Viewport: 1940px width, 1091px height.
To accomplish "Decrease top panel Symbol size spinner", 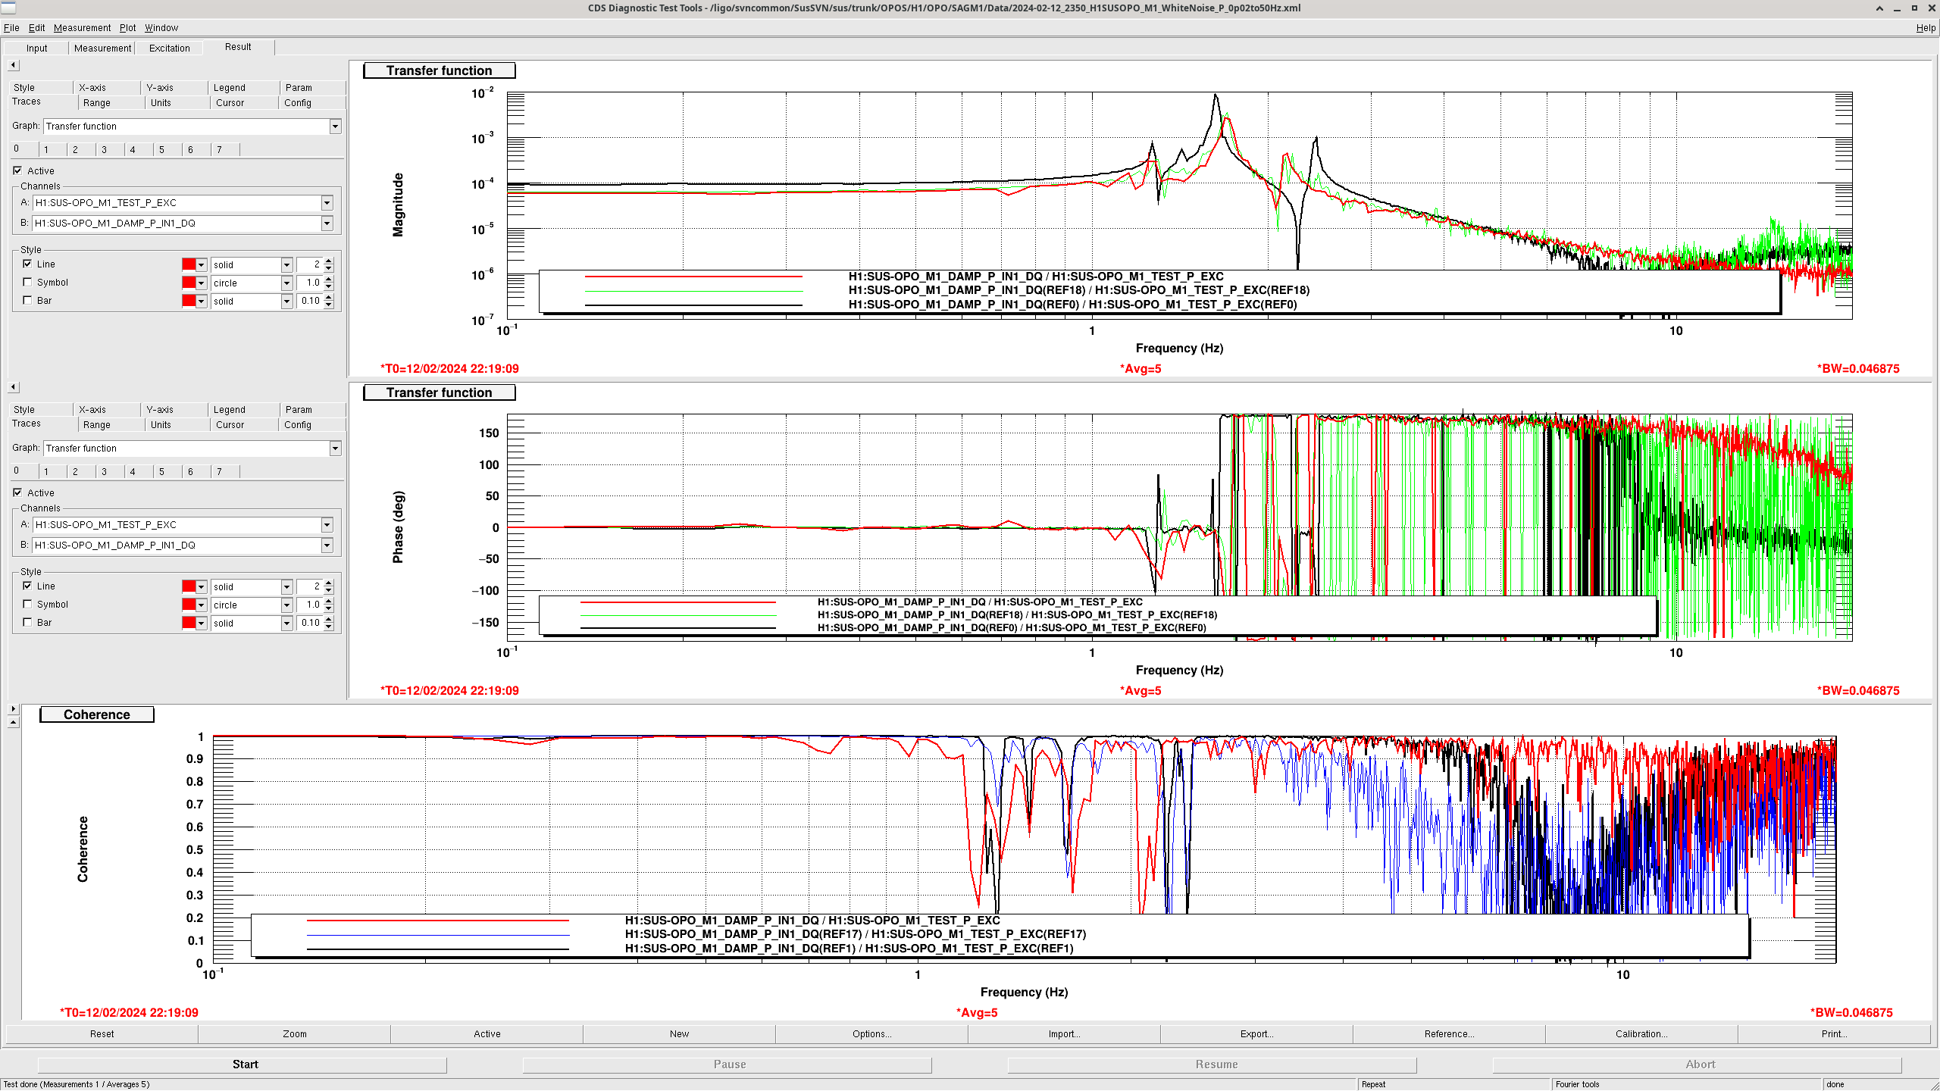I will click(x=329, y=286).
